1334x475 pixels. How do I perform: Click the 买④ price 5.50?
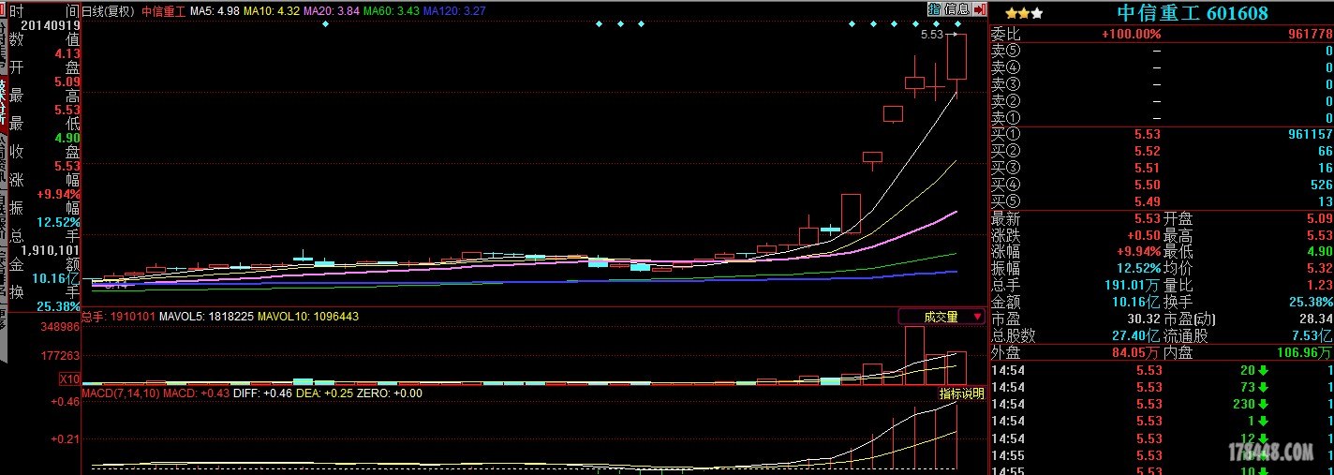1147,186
